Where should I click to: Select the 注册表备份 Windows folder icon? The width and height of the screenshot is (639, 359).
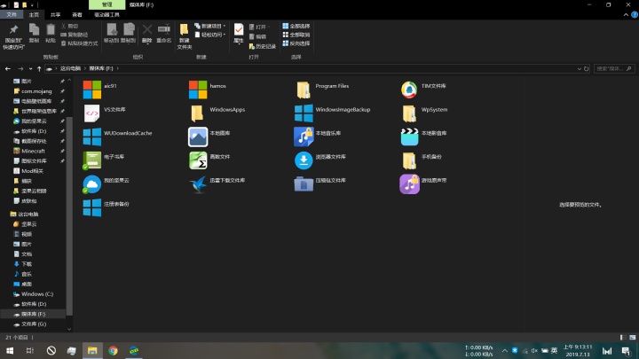[x=91, y=207]
